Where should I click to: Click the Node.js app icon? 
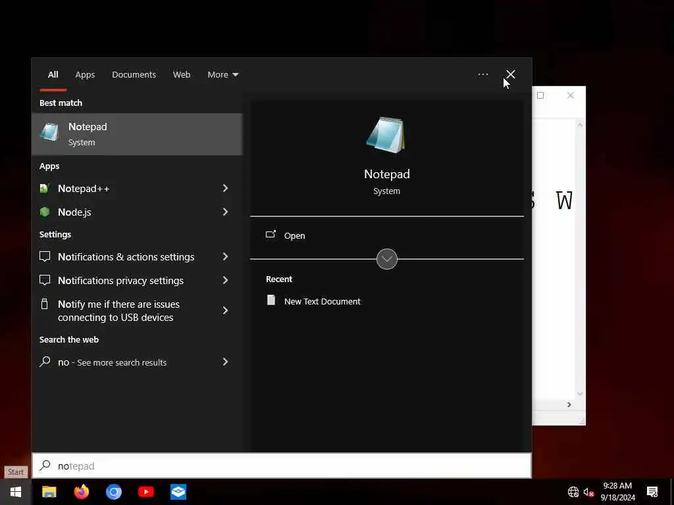click(x=44, y=212)
